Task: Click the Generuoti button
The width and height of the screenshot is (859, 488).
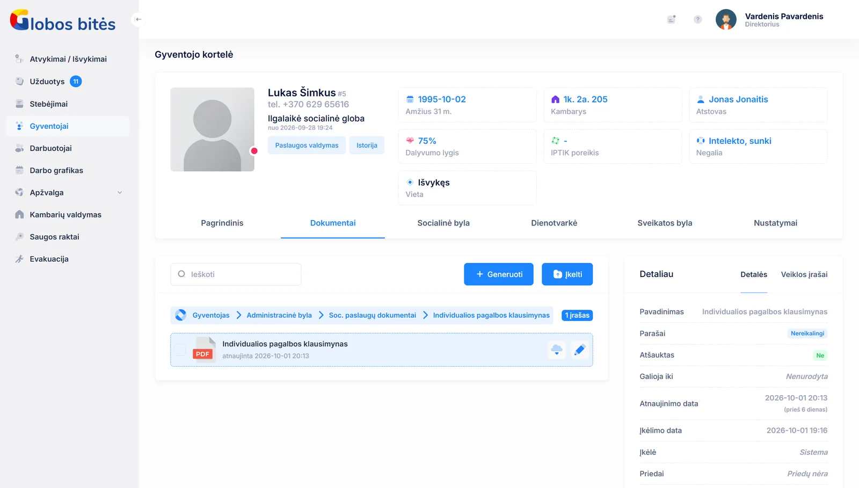Action: point(499,274)
